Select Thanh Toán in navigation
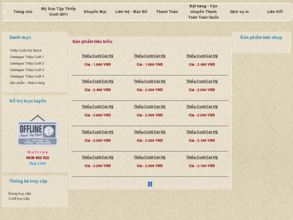The width and height of the screenshot is (293, 220). pyautogui.click(x=167, y=12)
